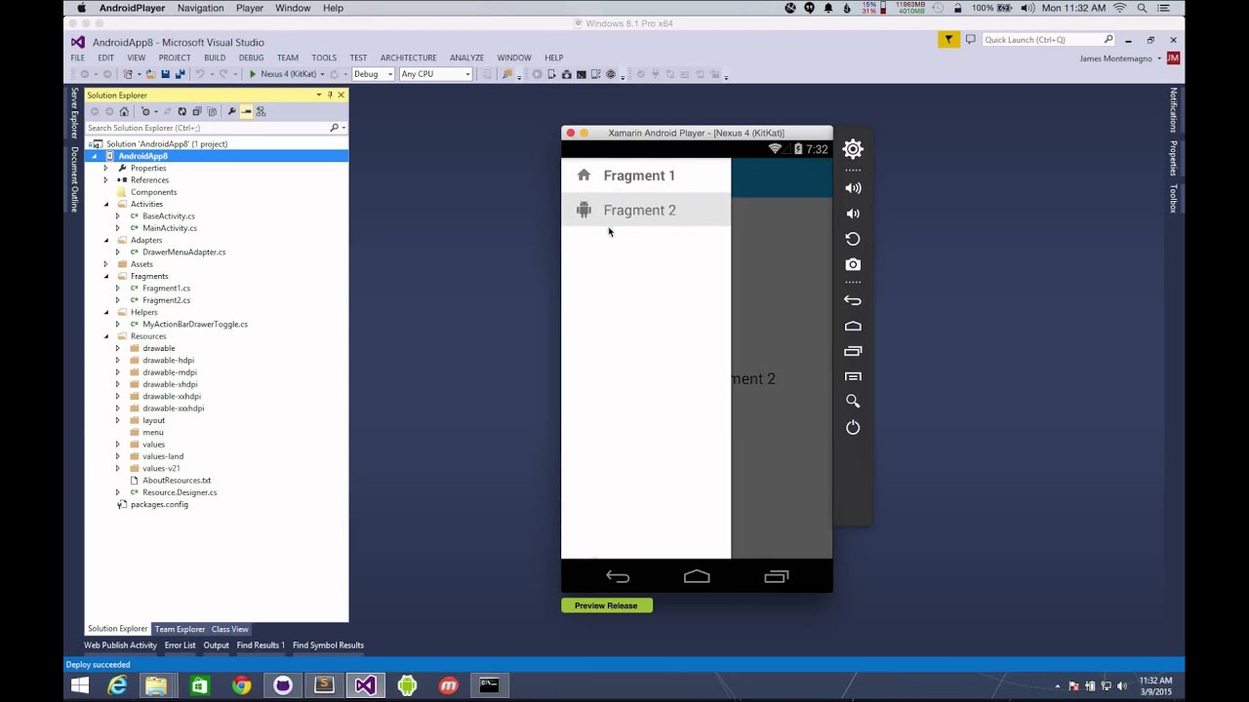Expand the layout folder
This screenshot has width=1249, height=702.
(x=118, y=420)
